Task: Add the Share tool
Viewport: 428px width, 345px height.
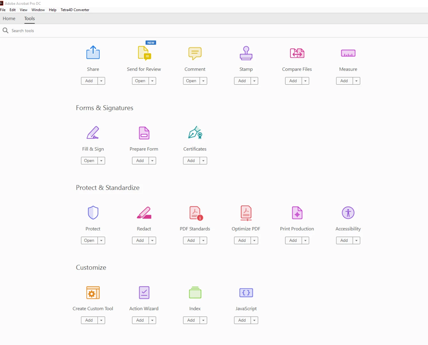Action: pos(89,81)
